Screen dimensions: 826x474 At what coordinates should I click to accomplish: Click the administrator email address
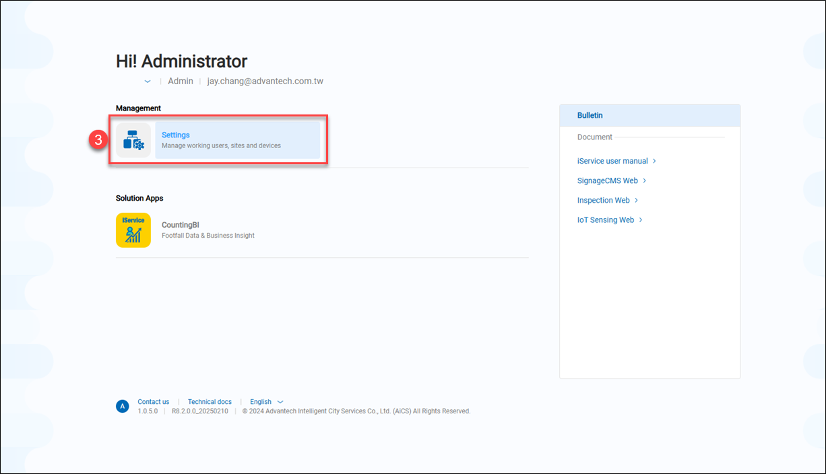264,81
